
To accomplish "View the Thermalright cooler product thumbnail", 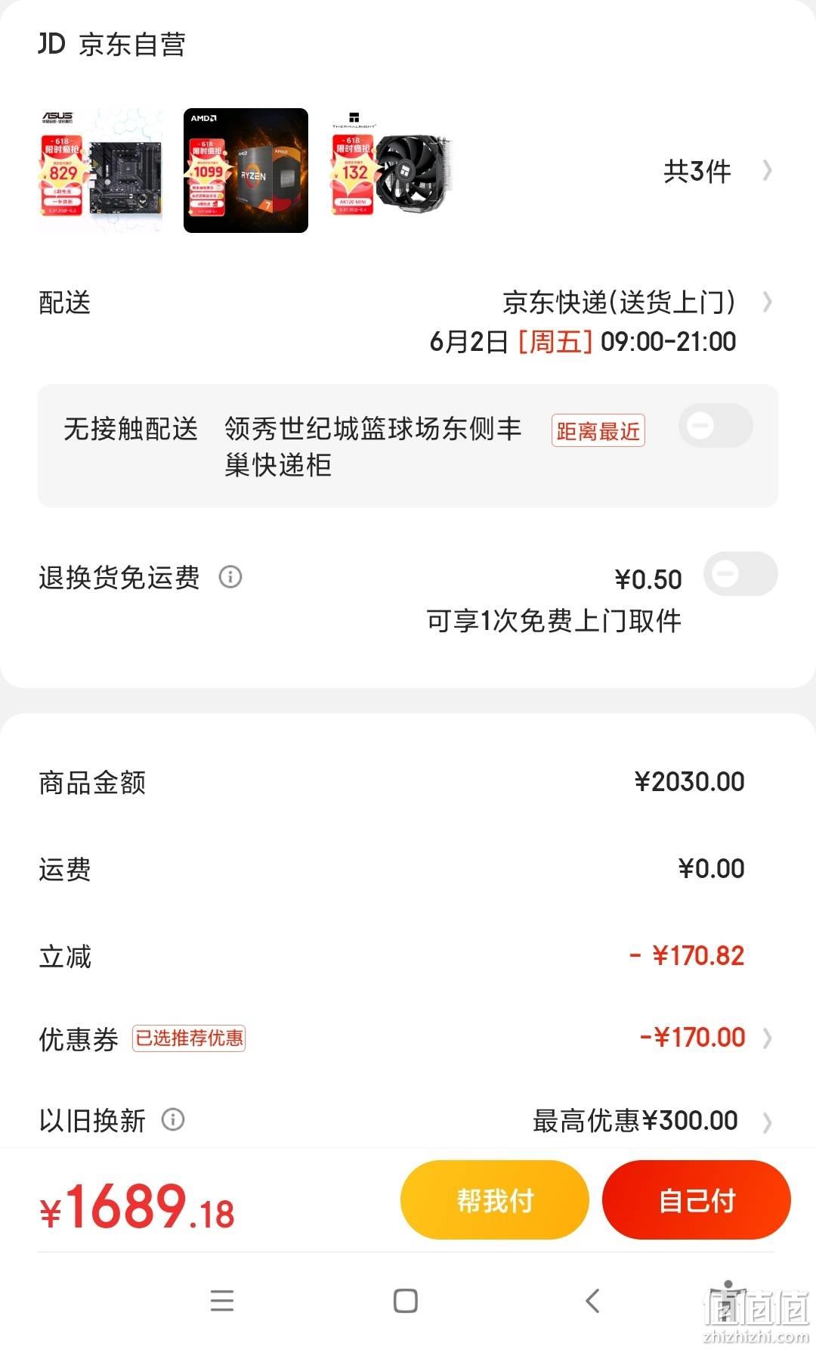I will (x=391, y=170).
